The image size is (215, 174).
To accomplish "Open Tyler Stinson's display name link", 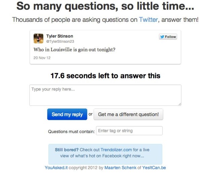I will click(59, 36).
